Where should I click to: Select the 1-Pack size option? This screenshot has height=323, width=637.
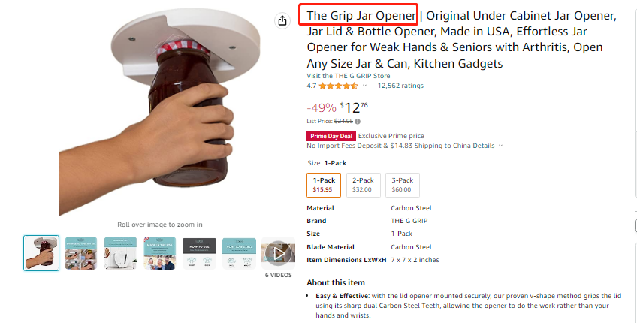324,185
